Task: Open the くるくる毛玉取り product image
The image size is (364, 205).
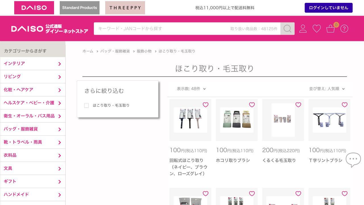Action: (283, 120)
